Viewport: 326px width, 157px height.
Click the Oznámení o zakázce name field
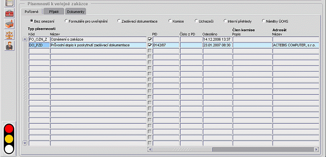coord(98,39)
